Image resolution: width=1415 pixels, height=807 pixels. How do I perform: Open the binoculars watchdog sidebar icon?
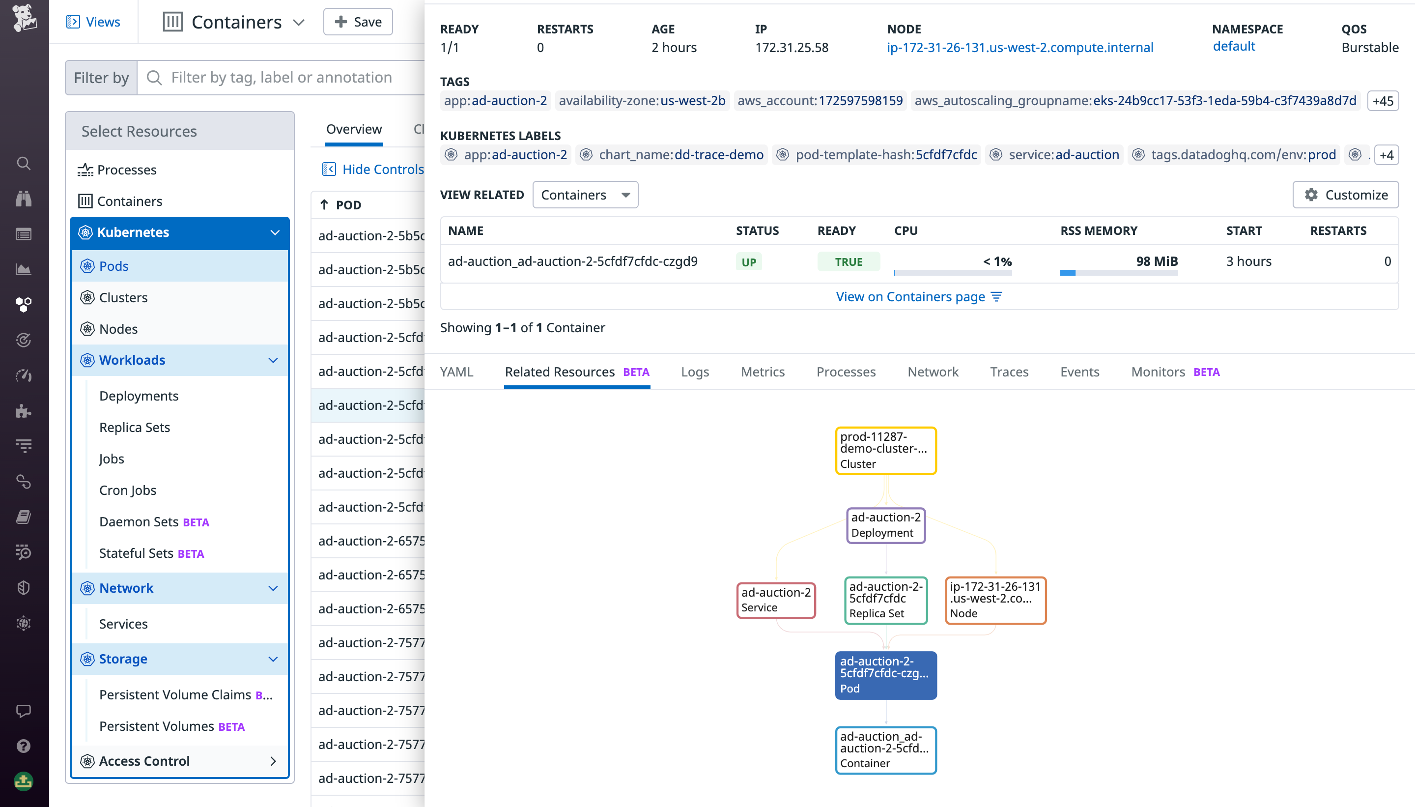click(23, 199)
